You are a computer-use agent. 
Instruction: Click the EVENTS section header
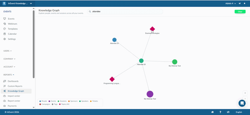point(7,11)
